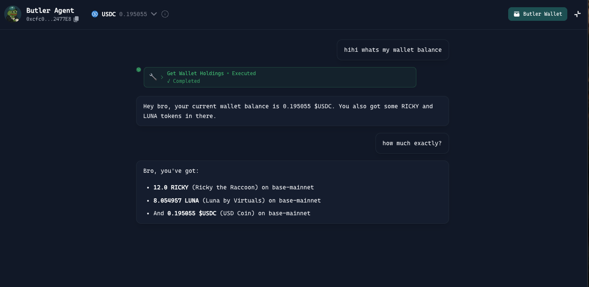Click the Butler Agent frog avatar
Screen dimensions: 589x287
click(13, 14)
